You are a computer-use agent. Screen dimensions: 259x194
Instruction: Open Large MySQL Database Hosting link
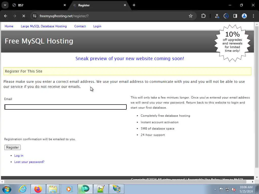[44, 26]
